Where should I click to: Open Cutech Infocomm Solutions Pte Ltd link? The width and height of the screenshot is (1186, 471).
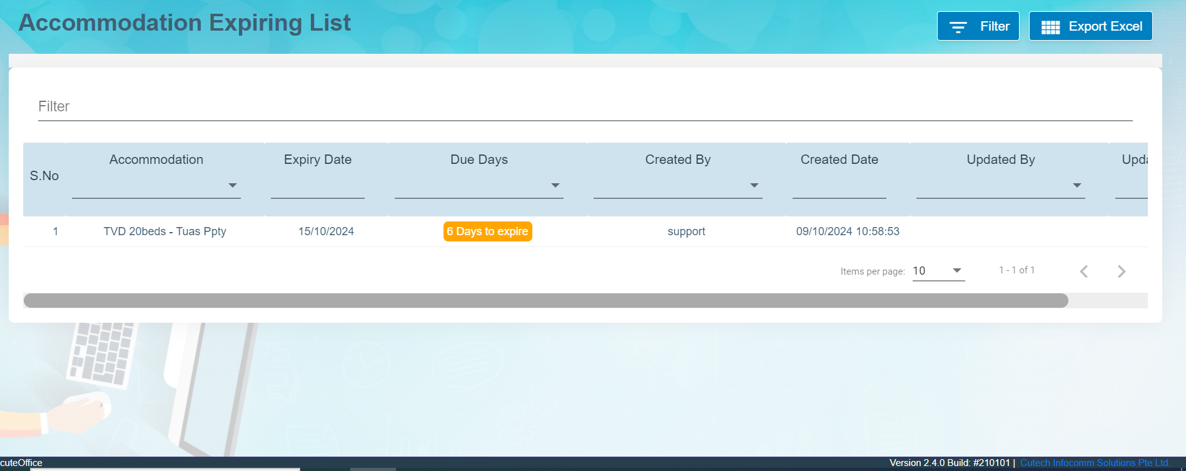1095,463
